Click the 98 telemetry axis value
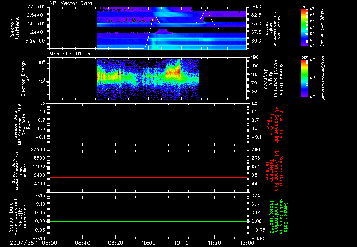Screen dimensions: 357x247 pos(254,175)
